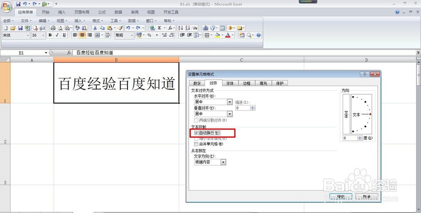
Task: Click the Center alignment icon
Action: coord(82,35)
